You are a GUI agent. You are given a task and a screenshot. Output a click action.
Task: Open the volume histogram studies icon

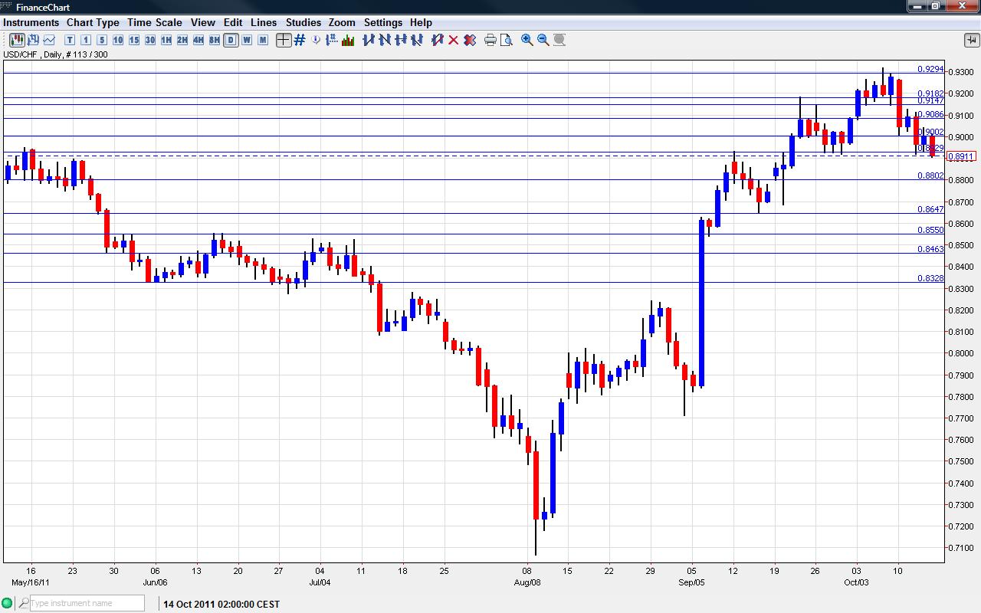pos(348,40)
